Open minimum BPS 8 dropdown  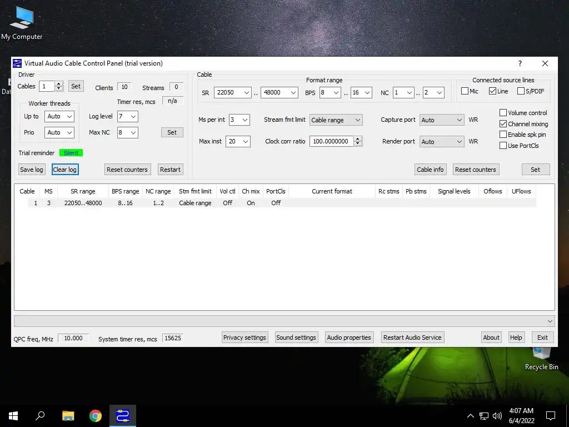point(330,93)
